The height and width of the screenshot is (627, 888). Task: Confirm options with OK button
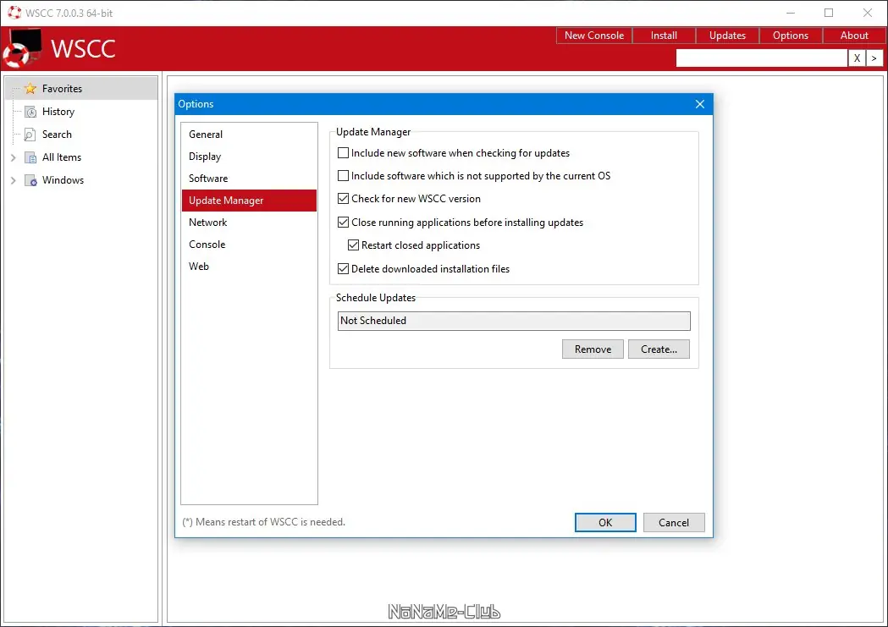coord(605,523)
